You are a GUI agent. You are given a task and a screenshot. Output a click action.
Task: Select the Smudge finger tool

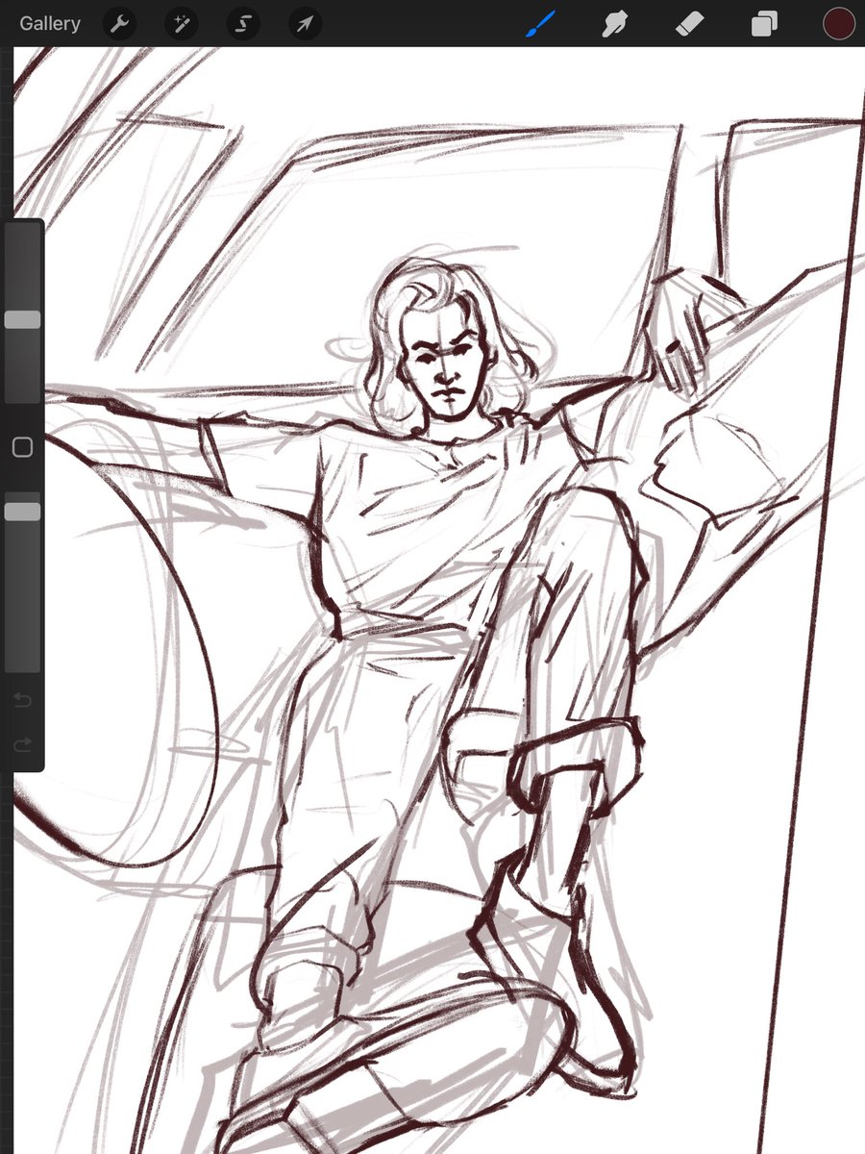(615, 24)
